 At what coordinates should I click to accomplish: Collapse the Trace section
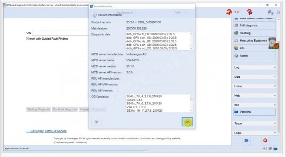tap(255, 124)
